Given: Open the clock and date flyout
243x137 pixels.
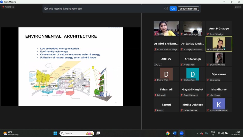Looking at the screenshot, I should click(x=235, y=133).
